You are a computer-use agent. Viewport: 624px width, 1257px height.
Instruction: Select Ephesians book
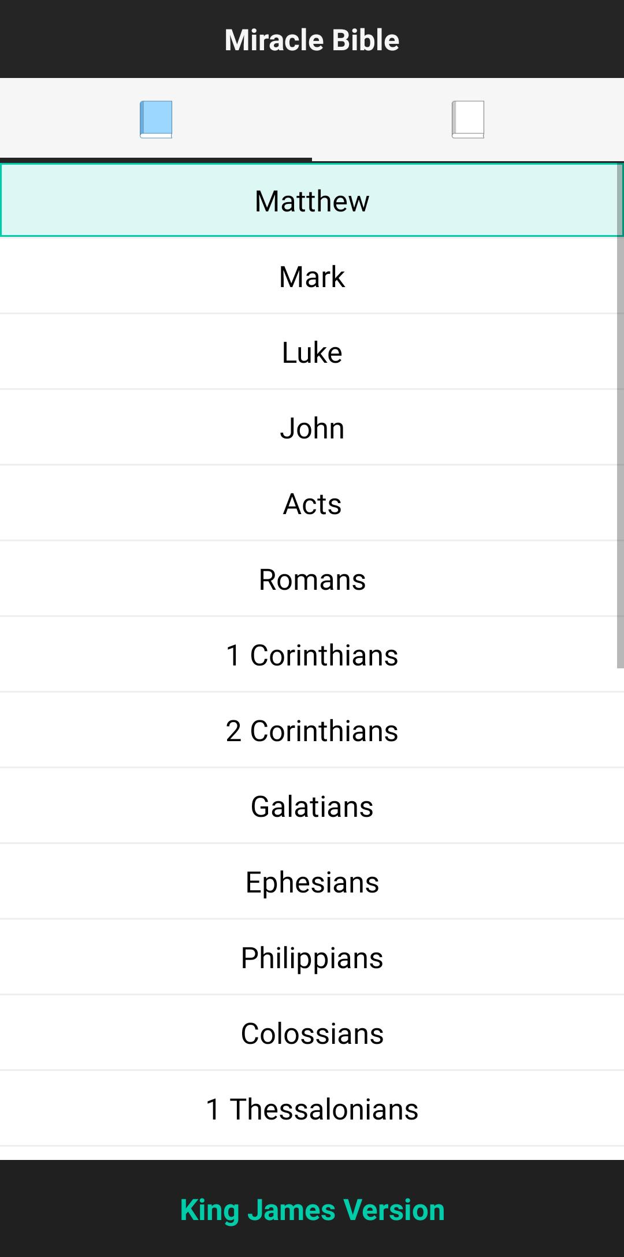point(312,882)
